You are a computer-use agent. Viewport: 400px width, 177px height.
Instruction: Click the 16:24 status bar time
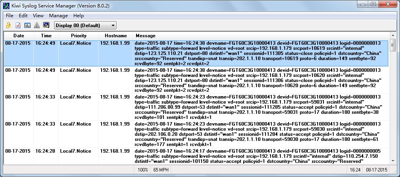point(355,170)
